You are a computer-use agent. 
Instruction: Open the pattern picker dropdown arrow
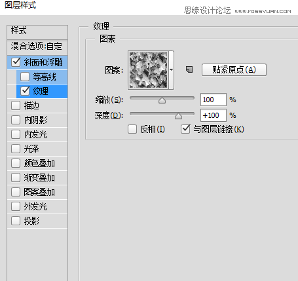pos(172,70)
